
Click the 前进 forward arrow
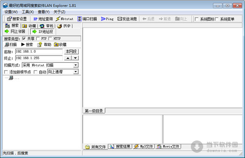pos(165,19)
